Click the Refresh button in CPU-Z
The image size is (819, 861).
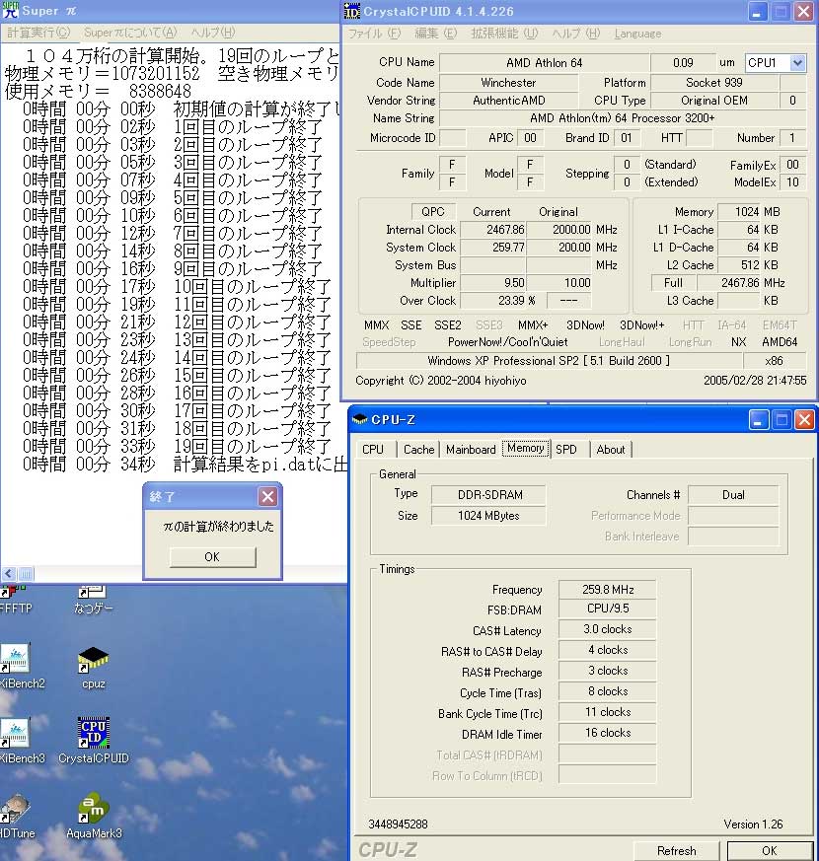[x=677, y=850]
